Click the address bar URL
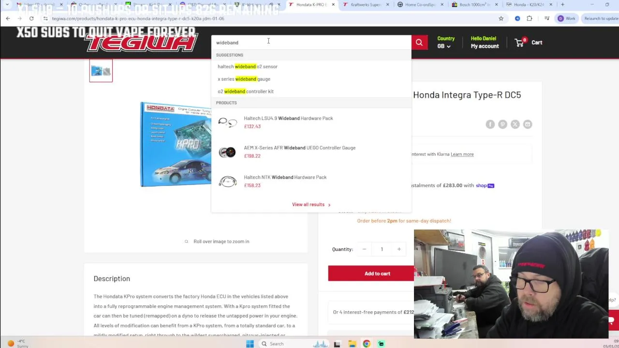 (x=138, y=18)
